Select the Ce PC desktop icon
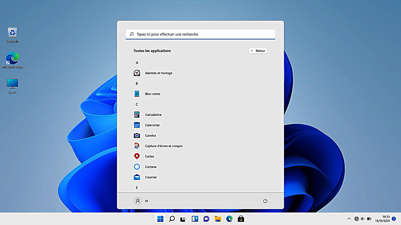The image size is (401, 225). 13,86
